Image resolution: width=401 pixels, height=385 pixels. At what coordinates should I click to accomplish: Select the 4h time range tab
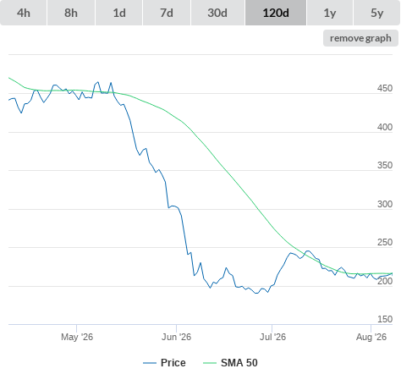pos(24,13)
